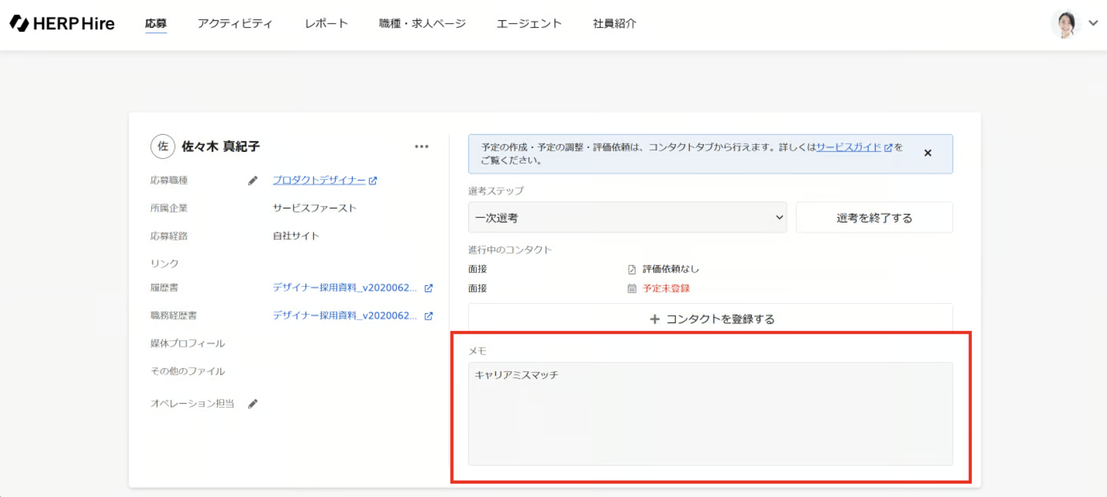Open the サービスガイド link
Viewport: 1107px width, 497px height.
point(848,147)
